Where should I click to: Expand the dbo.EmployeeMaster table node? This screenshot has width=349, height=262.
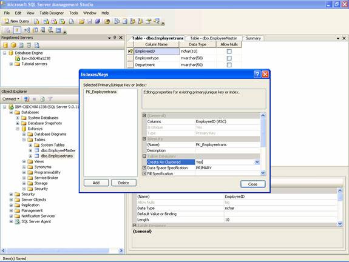30,150
